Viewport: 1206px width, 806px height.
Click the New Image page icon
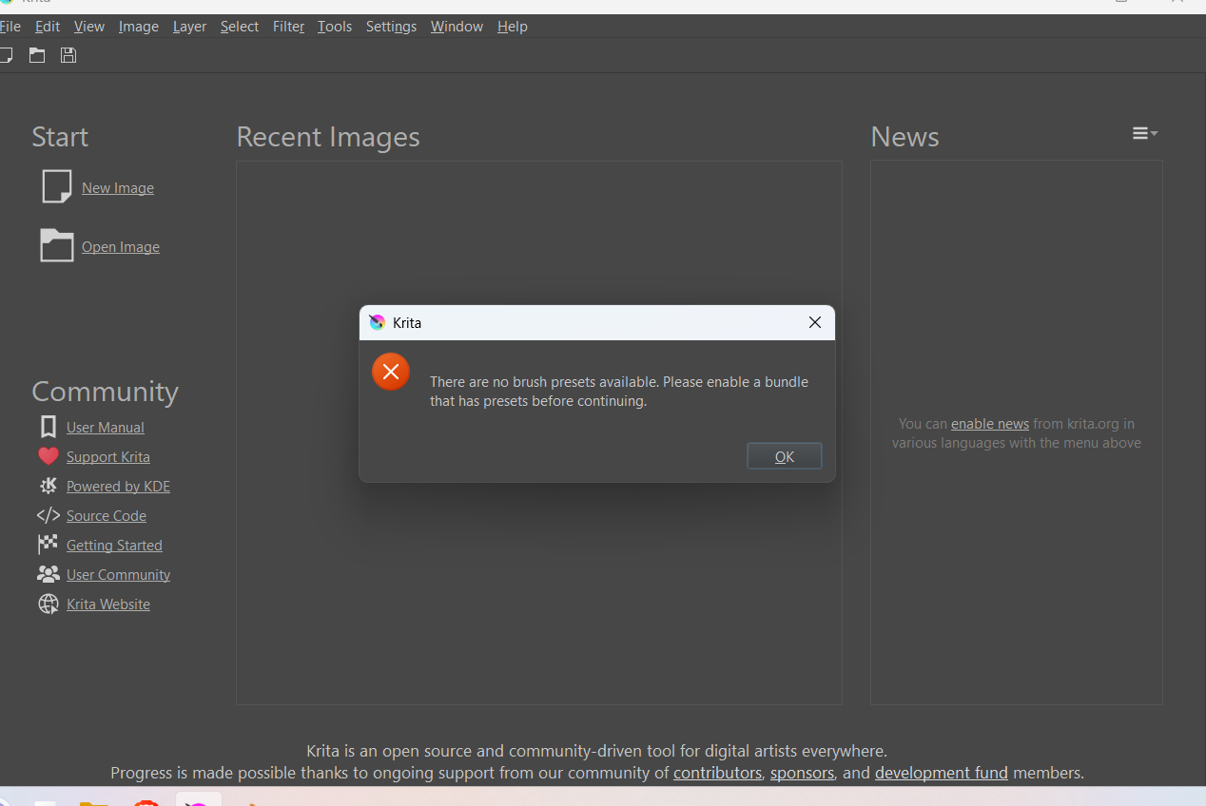pos(57,186)
